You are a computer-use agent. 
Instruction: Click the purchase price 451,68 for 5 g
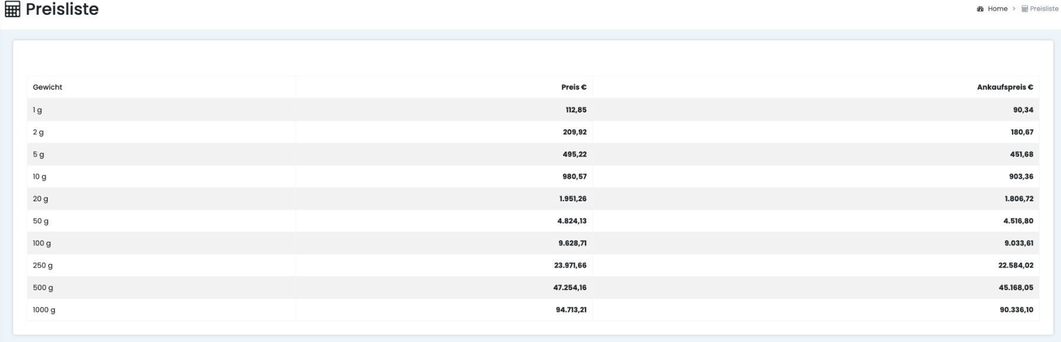pyautogui.click(x=1021, y=154)
